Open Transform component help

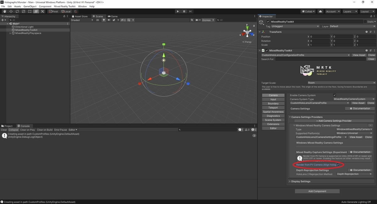tap(367, 32)
